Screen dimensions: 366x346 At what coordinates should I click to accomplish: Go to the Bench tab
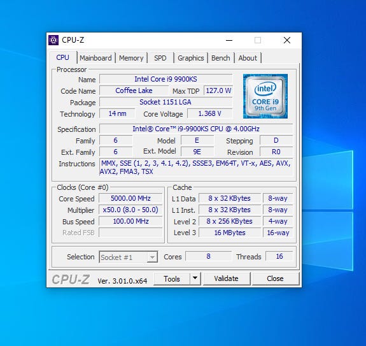221,58
